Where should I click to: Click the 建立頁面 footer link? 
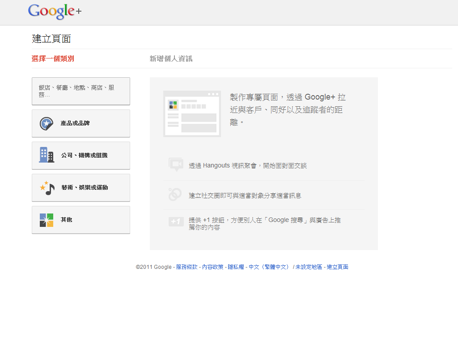coord(337,267)
